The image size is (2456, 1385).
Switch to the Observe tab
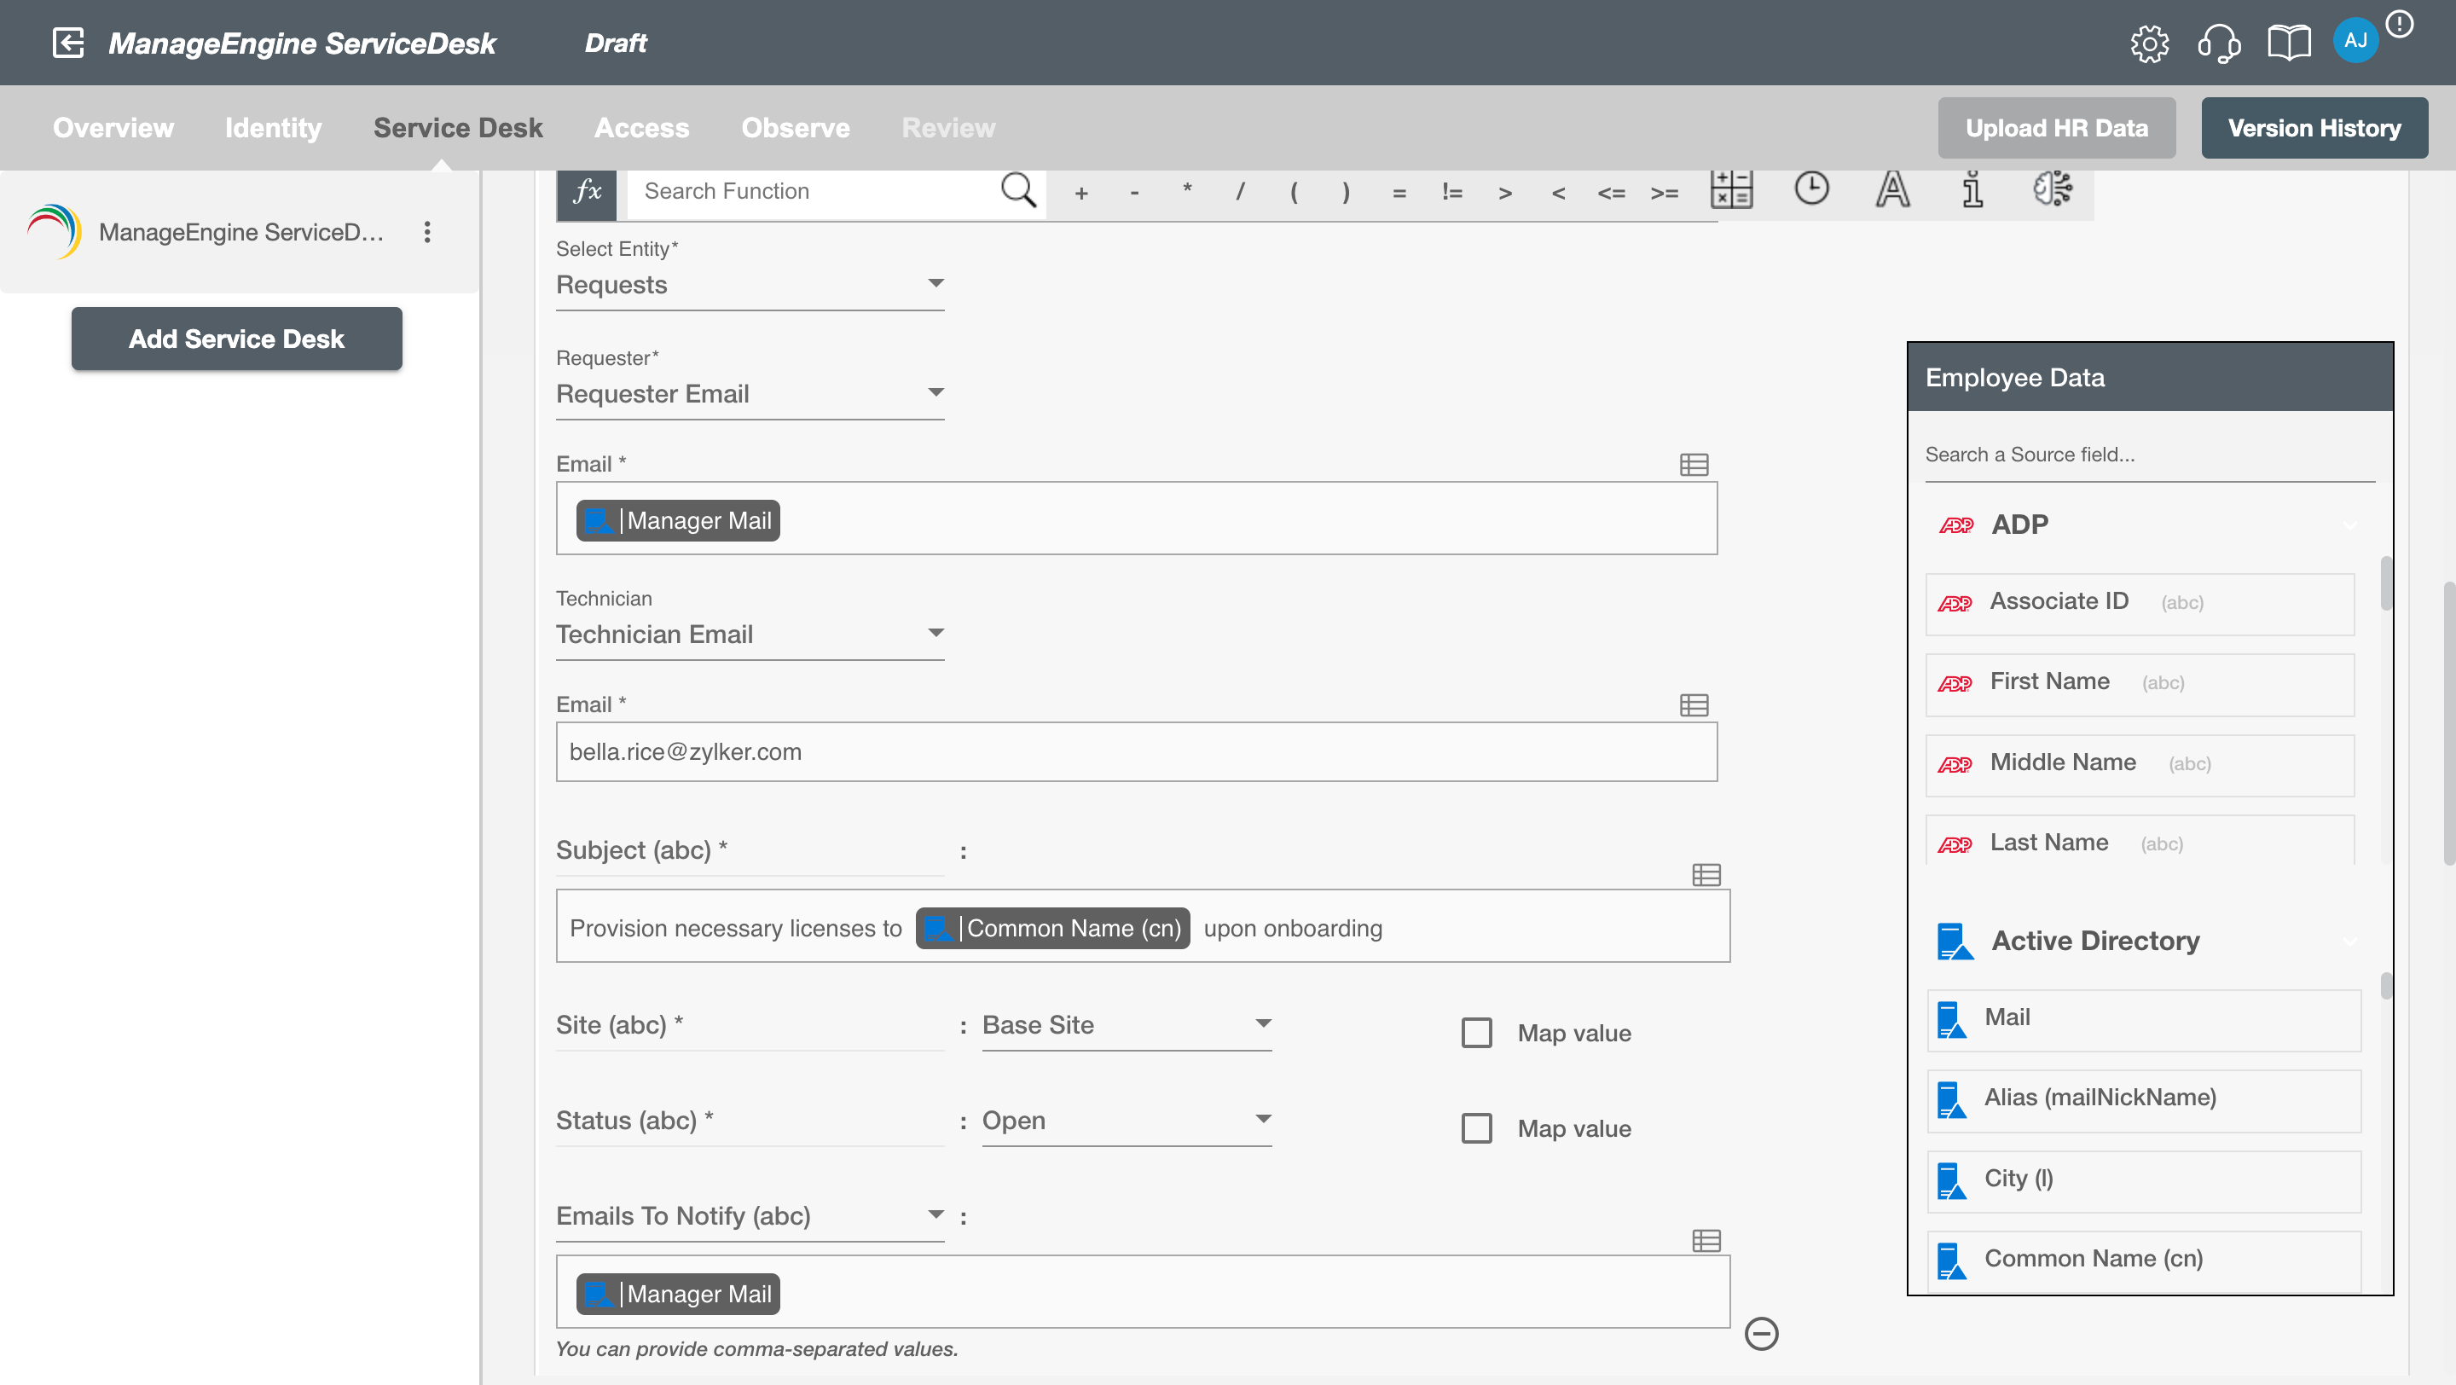tap(795, 128)
